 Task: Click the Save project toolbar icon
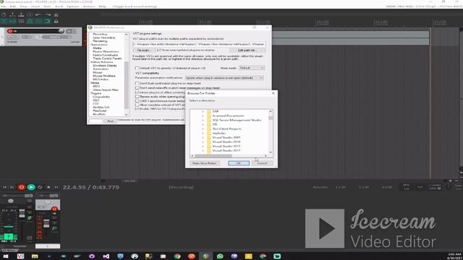point(21,14)
